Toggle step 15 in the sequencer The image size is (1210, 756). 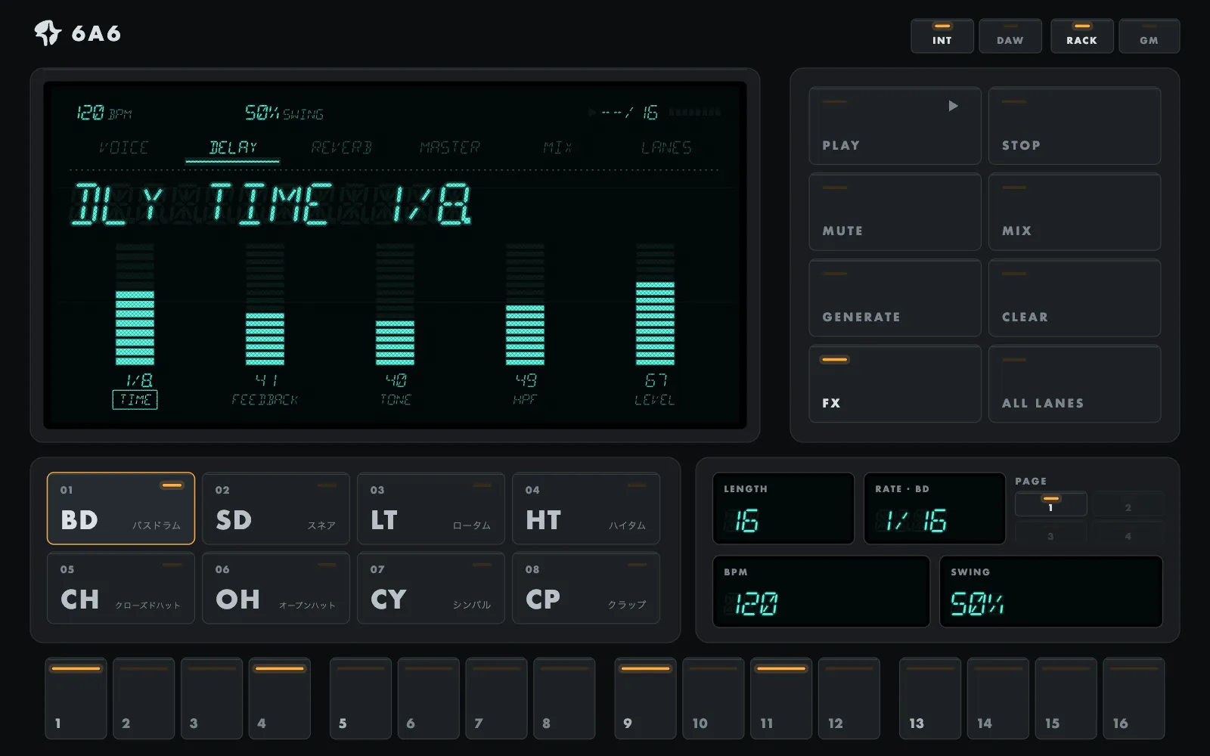pyautogui.click(x=1066, y=699)
